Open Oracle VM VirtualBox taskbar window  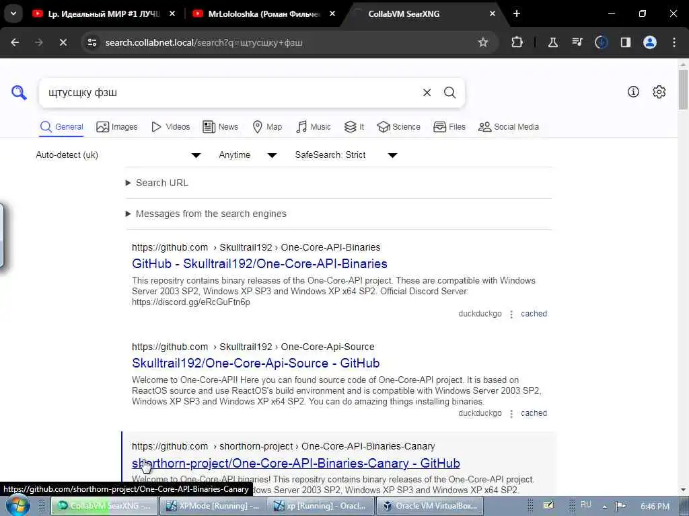430,506
